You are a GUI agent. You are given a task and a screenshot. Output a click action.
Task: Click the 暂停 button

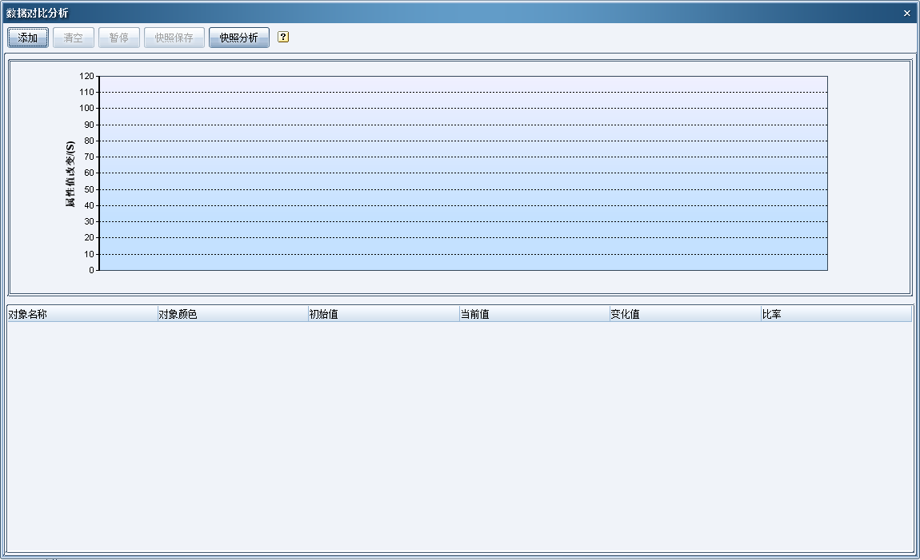click(119, 38)
